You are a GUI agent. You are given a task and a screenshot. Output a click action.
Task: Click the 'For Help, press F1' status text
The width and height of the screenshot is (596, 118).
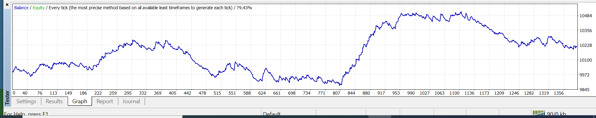coord(26,114)
